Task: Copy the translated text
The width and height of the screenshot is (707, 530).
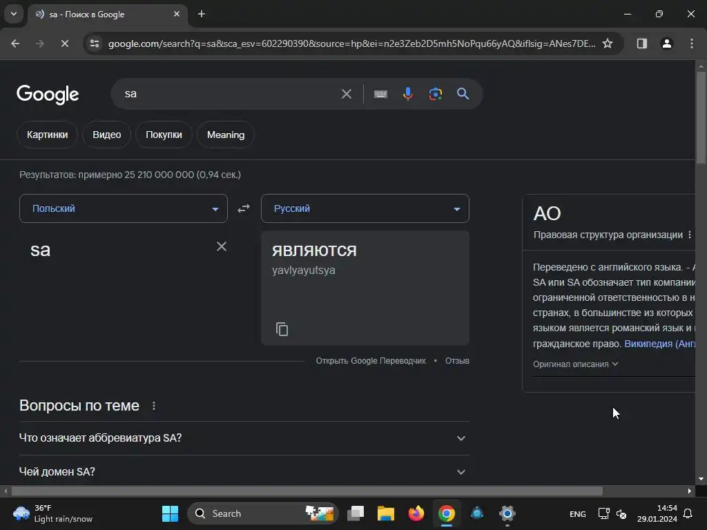Action: click(x=282, y=329)
